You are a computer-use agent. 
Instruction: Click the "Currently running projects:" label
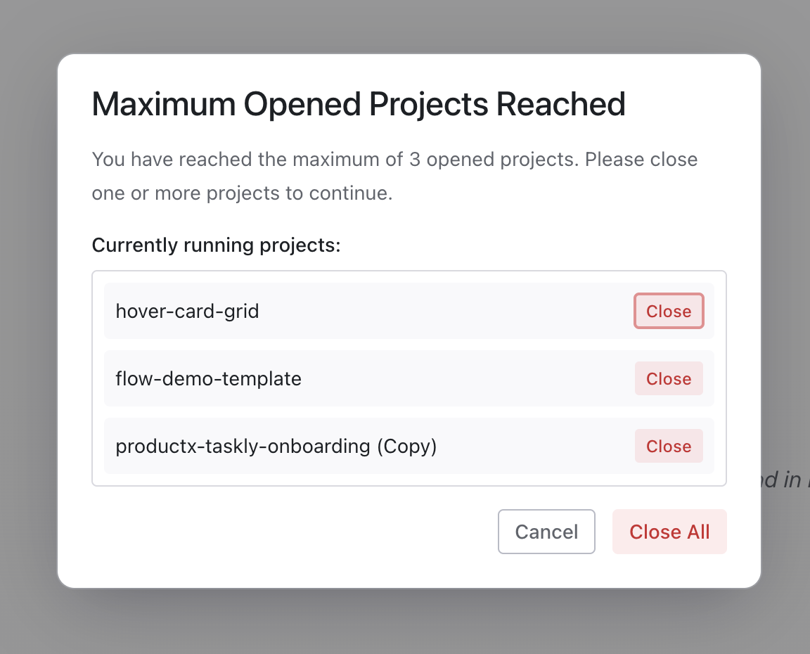click(x=216, y=245)
